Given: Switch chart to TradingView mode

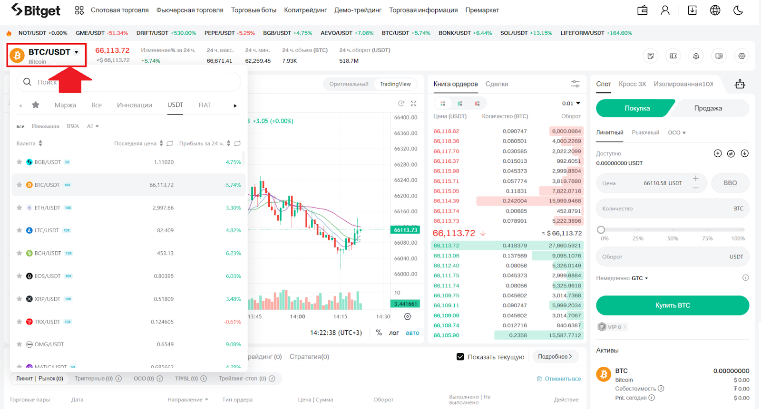Looking at the screenshot, I should point(395,84).
